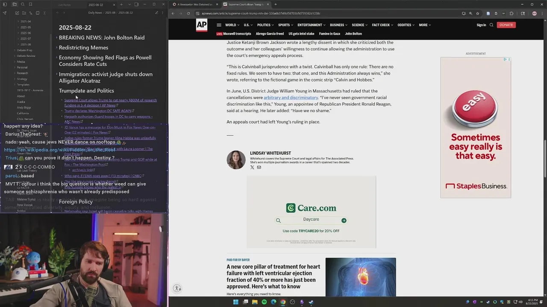Open the Obsidian bookmarks icon
This screenshot has height=307, width=547.
(30, 4)
